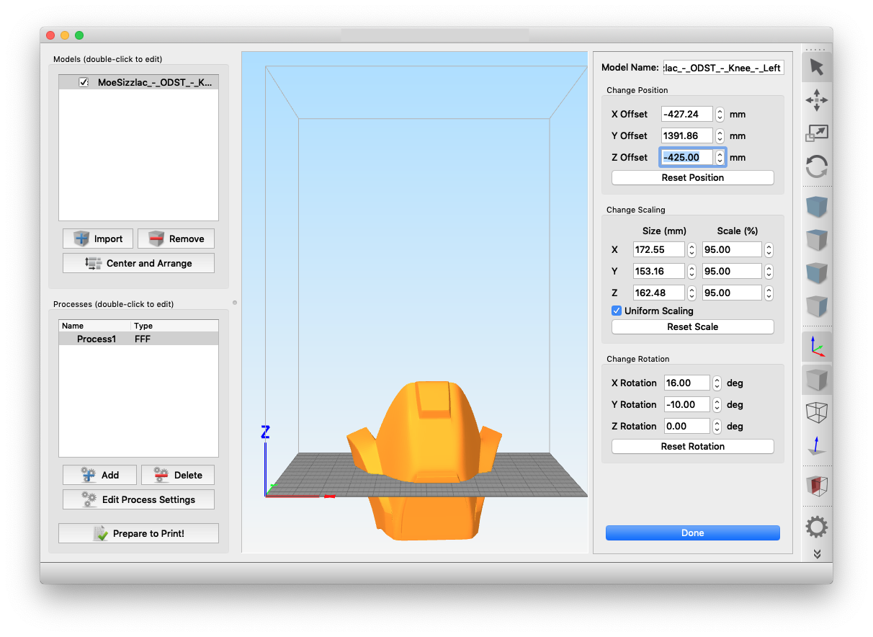The image size is (873, 637).
Task: Click the X Rotation field showing 16.00
Action: (686, 383)
